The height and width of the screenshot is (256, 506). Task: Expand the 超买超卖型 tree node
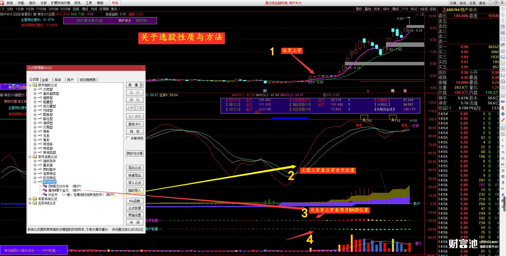pyautogui.click(x=35, y=93)
